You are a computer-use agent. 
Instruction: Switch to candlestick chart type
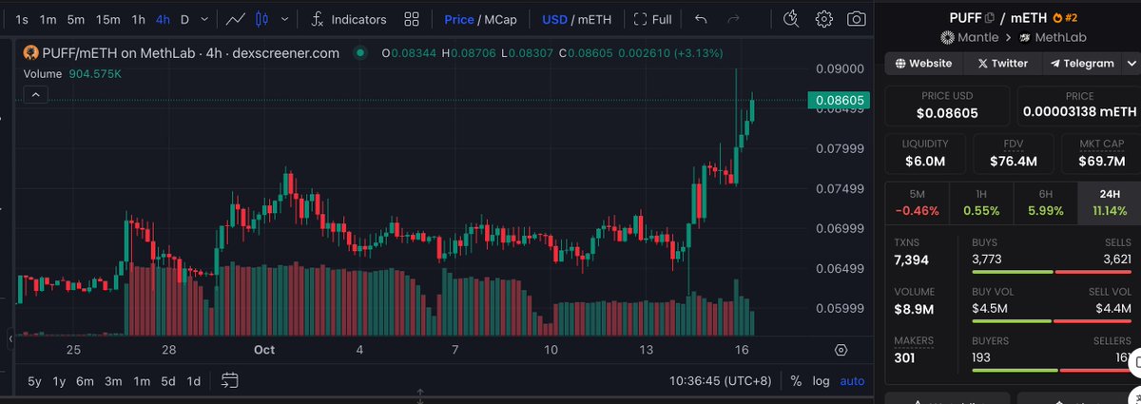(263, 19)
